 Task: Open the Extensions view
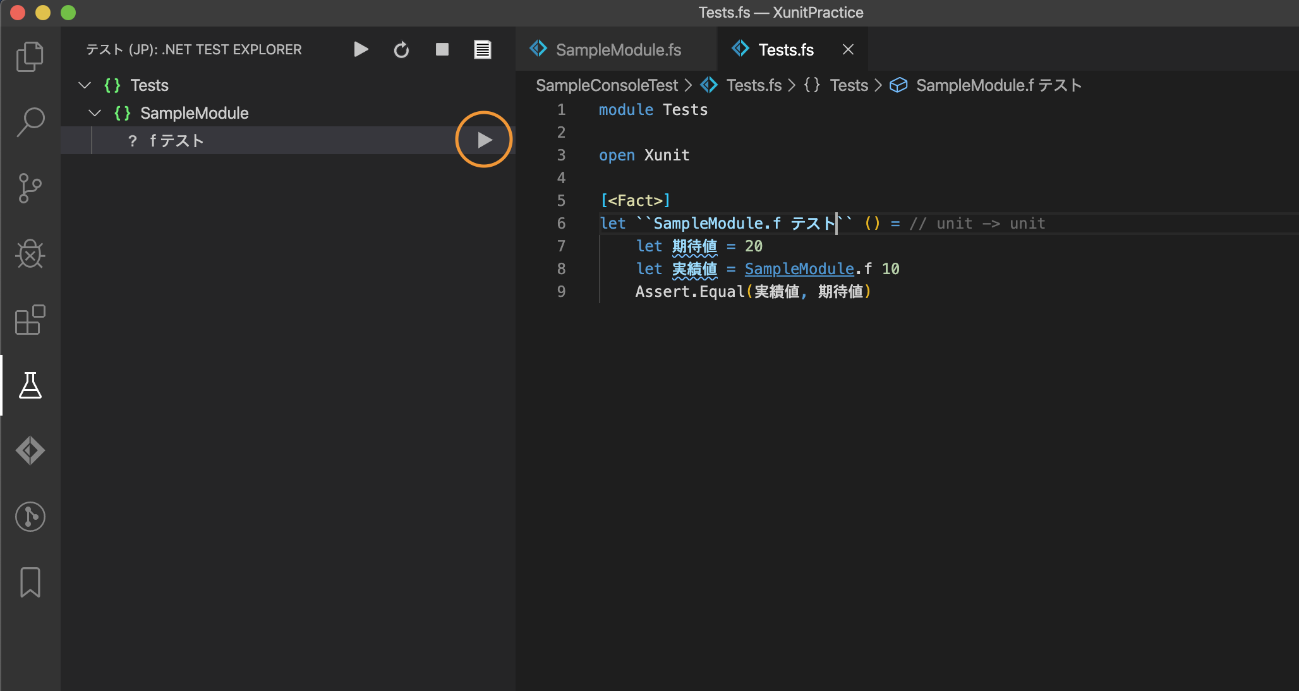point(30,320)
